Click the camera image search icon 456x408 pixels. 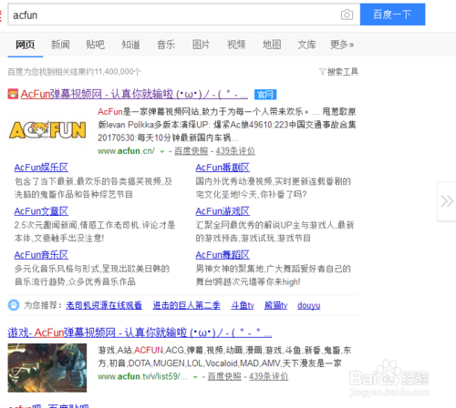coord(347,15)
